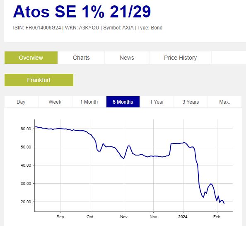The width and height of the screenshot is (246, 226).
Task: Open the Price History tab
Action: point(180,58)
